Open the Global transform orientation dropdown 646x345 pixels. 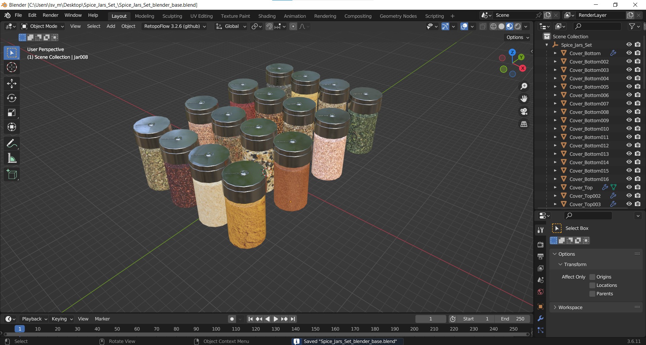click(x=231, y=27)
